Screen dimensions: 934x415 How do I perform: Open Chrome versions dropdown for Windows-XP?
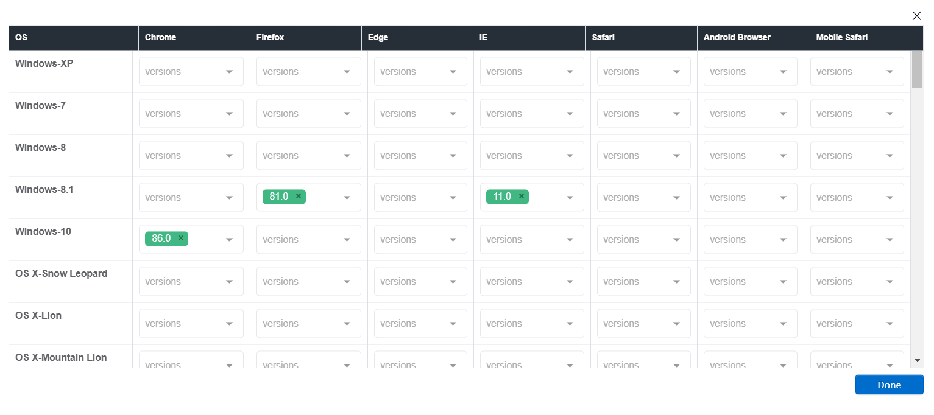(x=191, y=72)
